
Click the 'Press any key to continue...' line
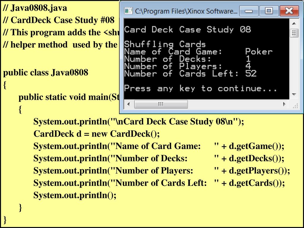(x=201, y=88)
